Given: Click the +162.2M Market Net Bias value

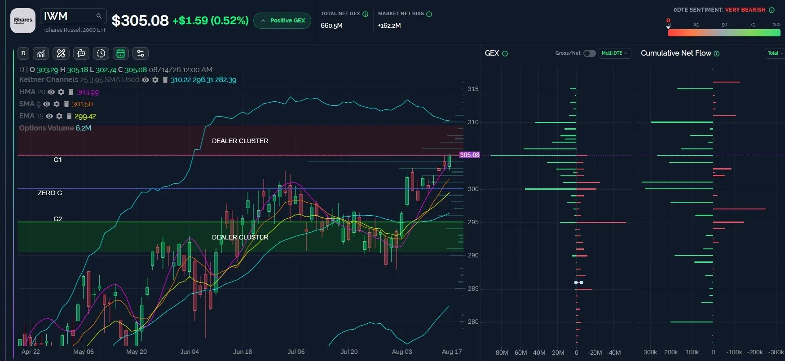Looking at the screenshot, I should pyautogui.click(x=389, y=26).
